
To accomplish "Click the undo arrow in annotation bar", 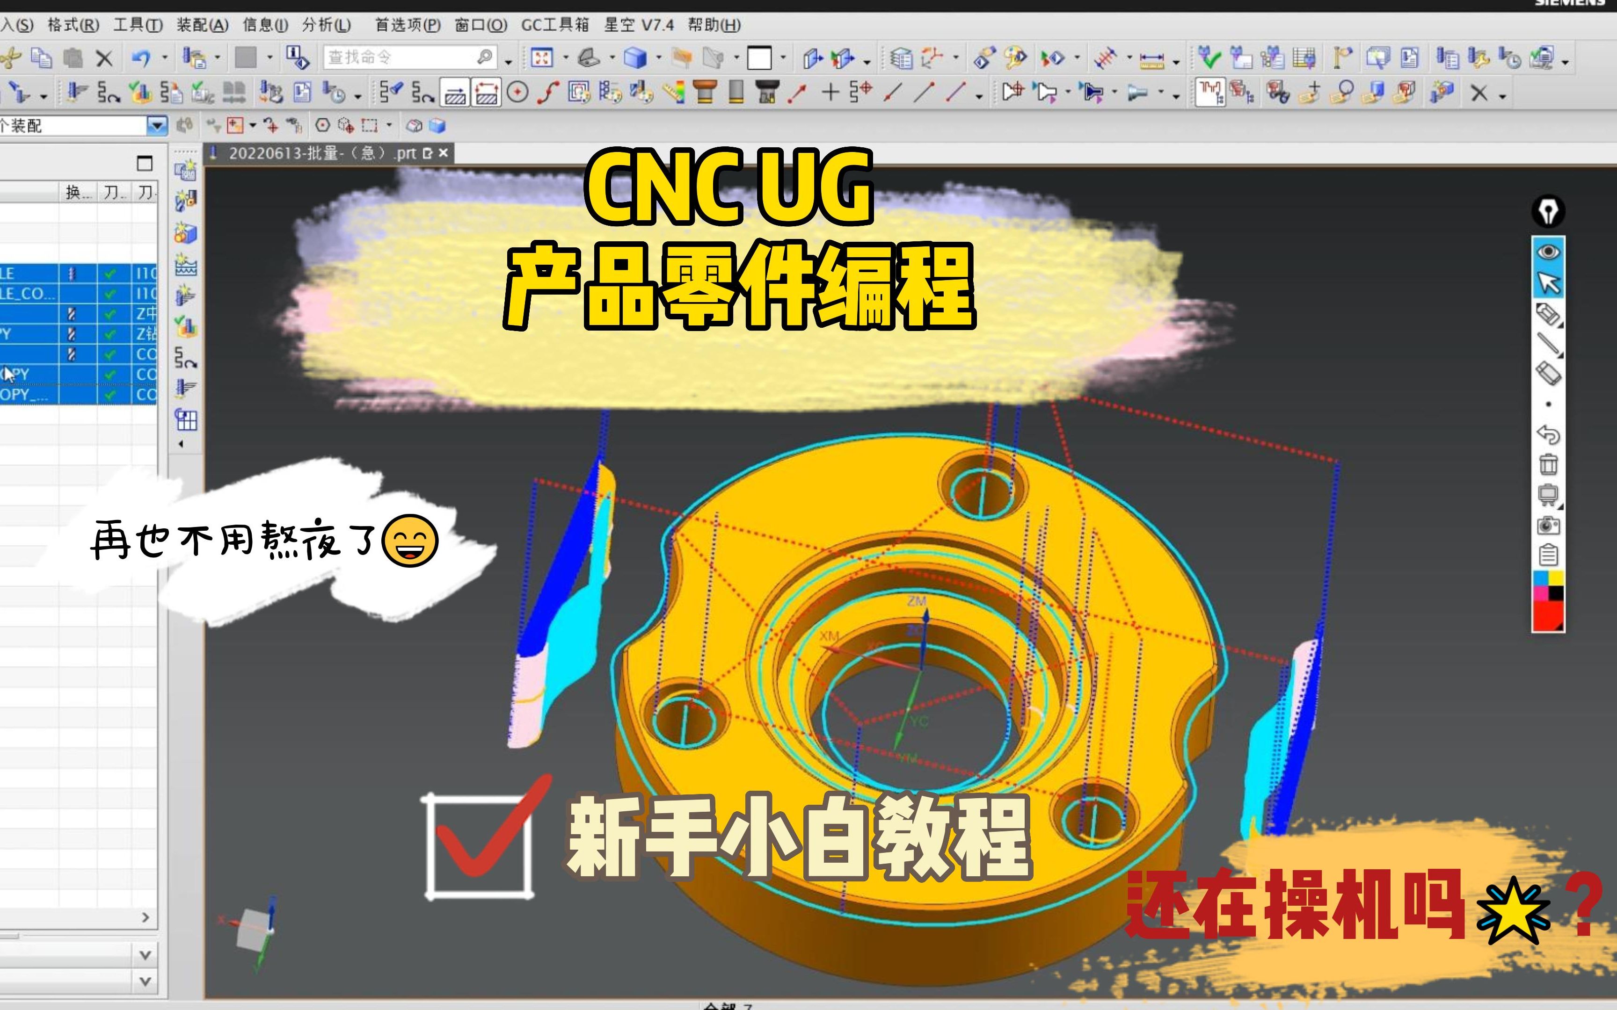I will point(1548,434).
